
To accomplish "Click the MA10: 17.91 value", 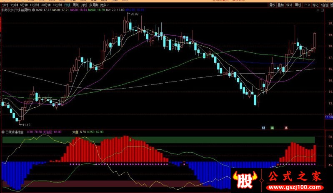I will tap(60, 10).
